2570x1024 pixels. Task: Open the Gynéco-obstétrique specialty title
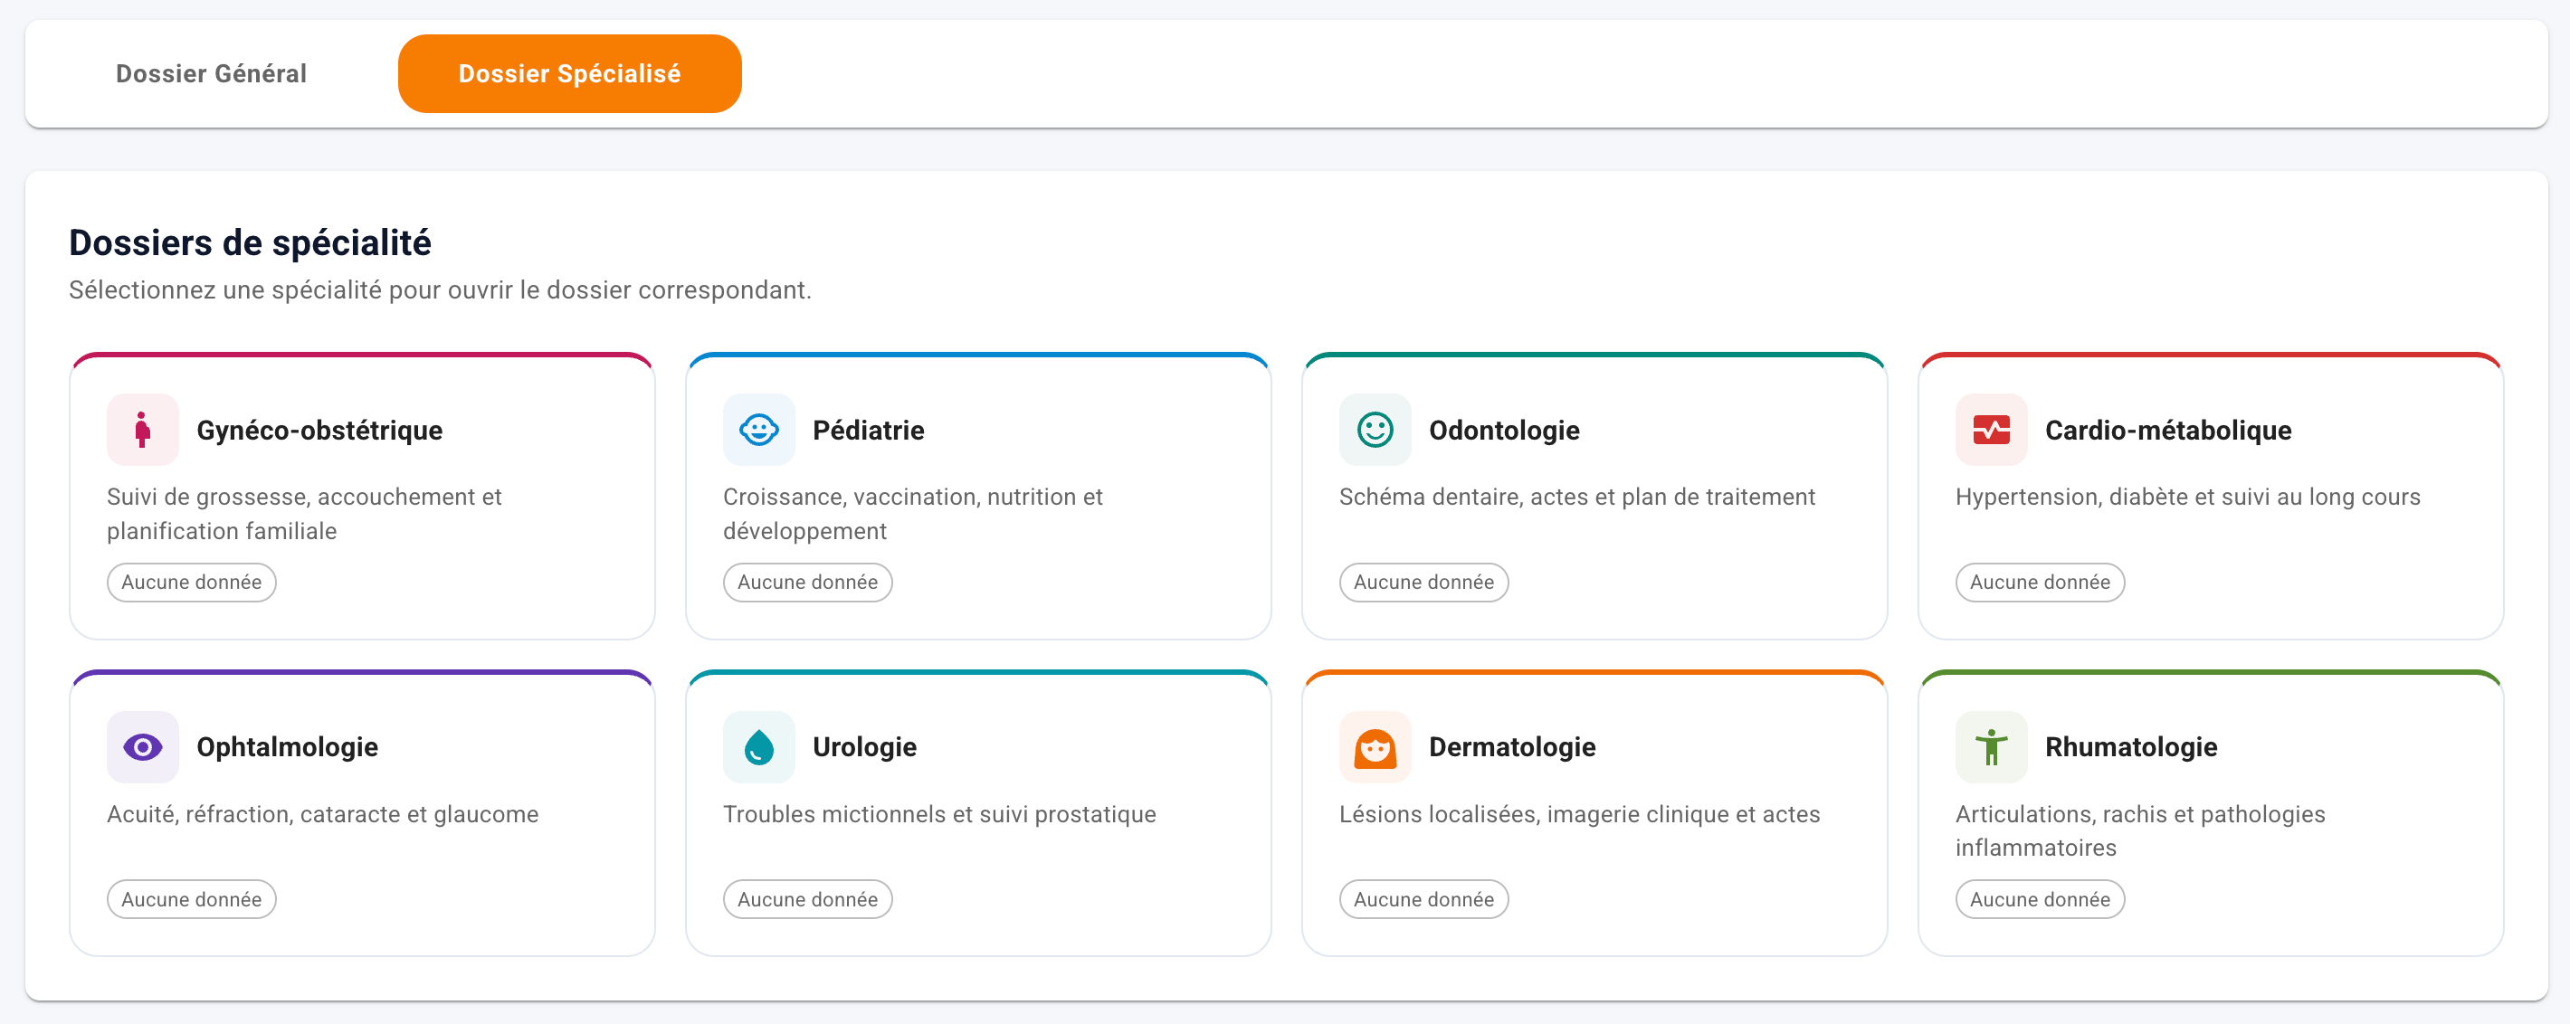(x=319, y=430)
